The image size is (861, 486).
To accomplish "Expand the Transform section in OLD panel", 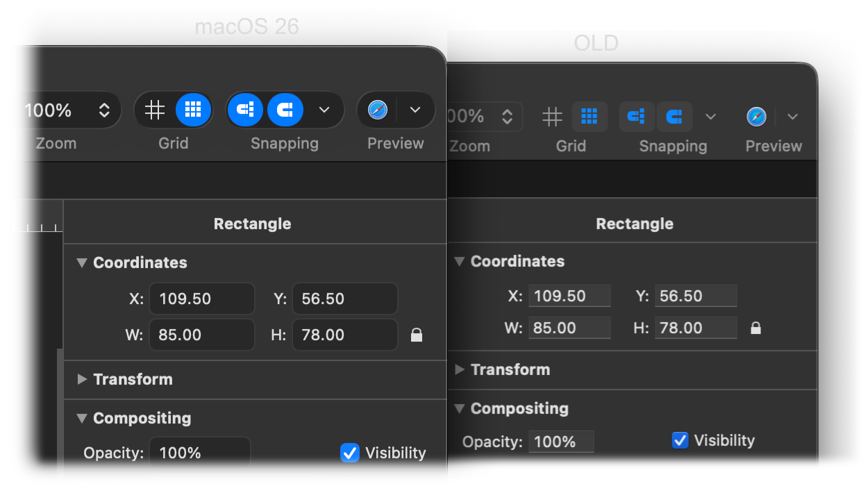I will coord(459,369).
